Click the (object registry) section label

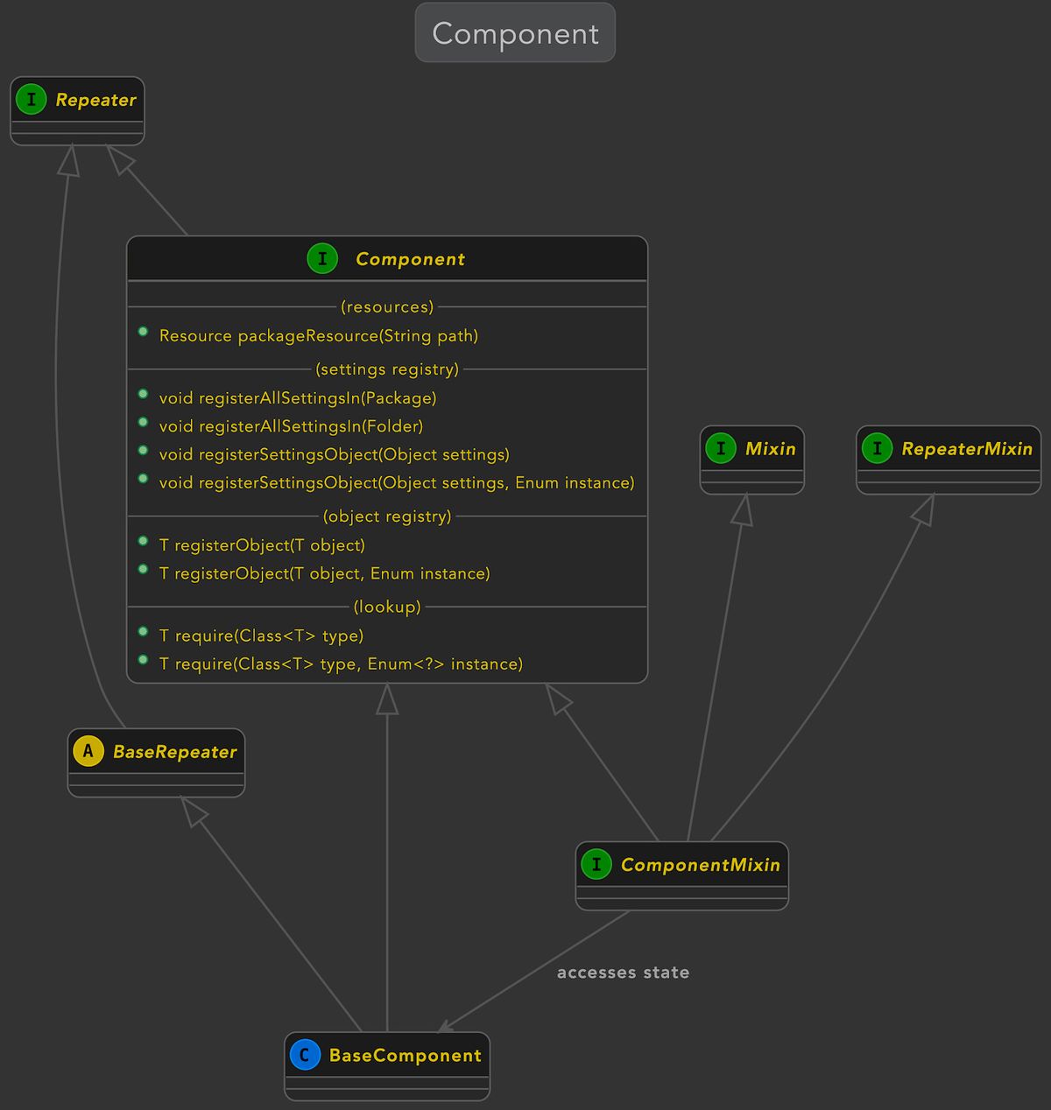(387, 516)
